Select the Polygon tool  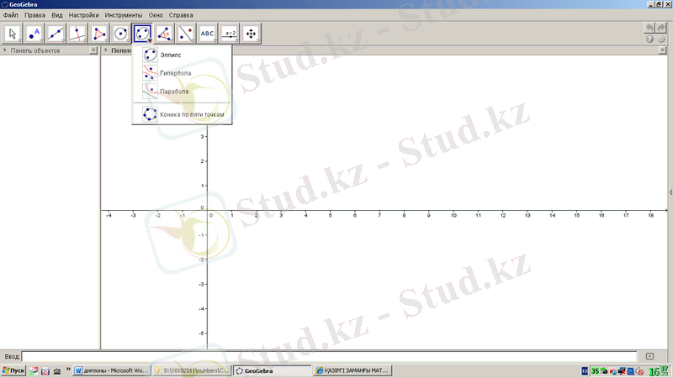pyautogui.click(x=99, y=34)
